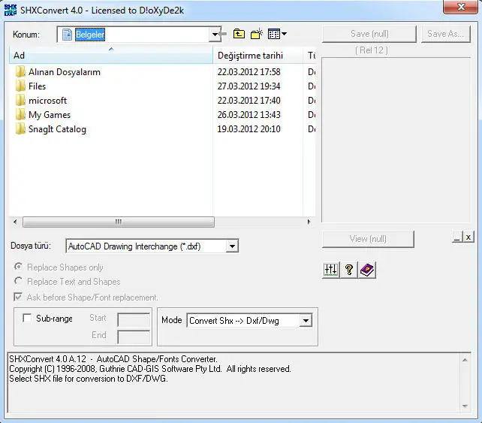Select the My Games folder icon
This screenshot has height=423, width=482.
pos(20,115)
